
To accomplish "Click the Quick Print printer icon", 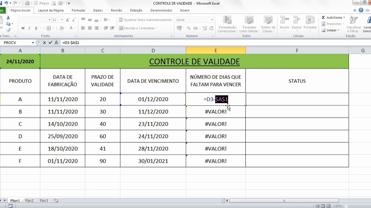I will (27, 3).
